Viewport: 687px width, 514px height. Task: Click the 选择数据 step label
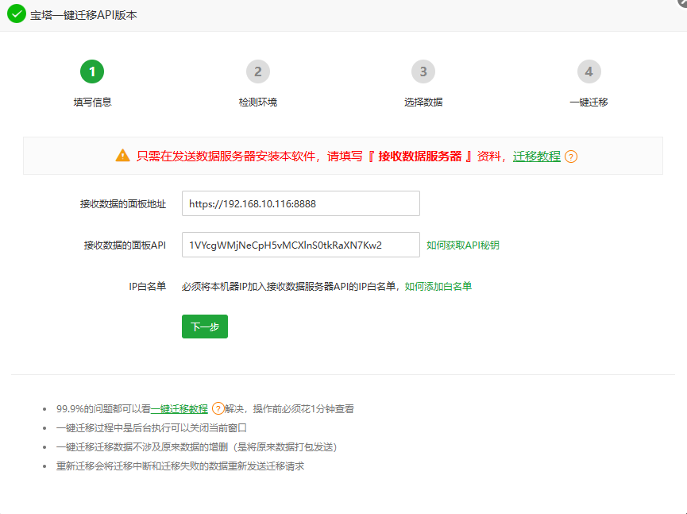423,102
